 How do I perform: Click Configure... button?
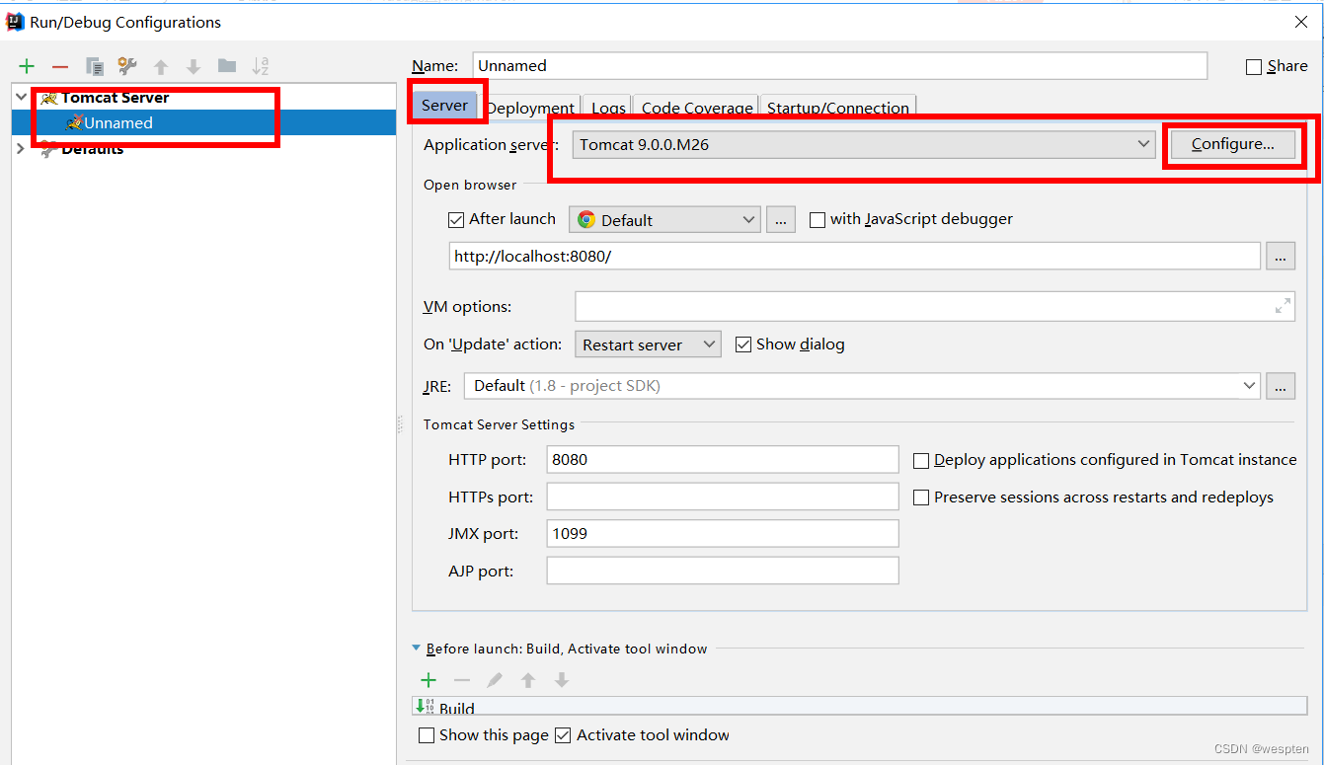1232,144
